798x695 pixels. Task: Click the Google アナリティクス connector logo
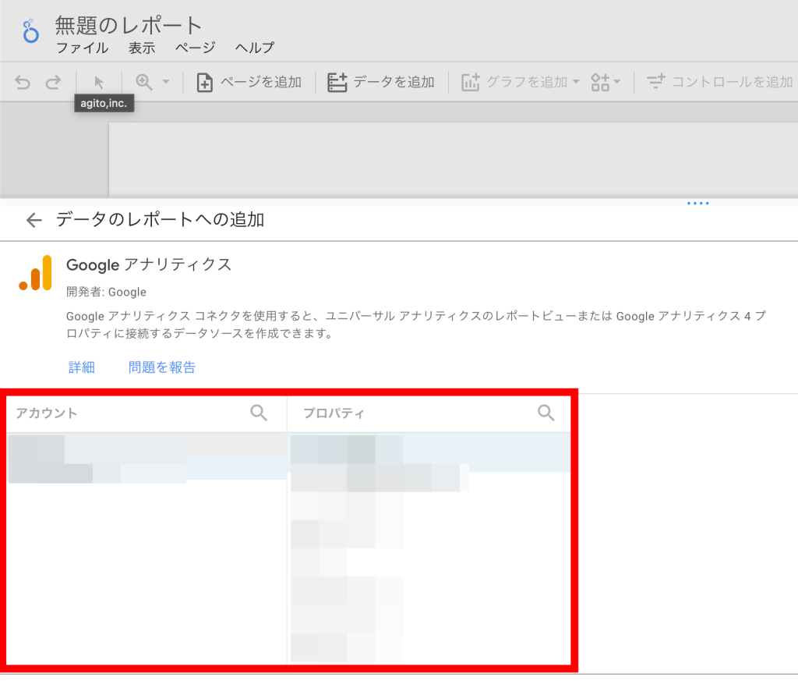coord(36,272)
